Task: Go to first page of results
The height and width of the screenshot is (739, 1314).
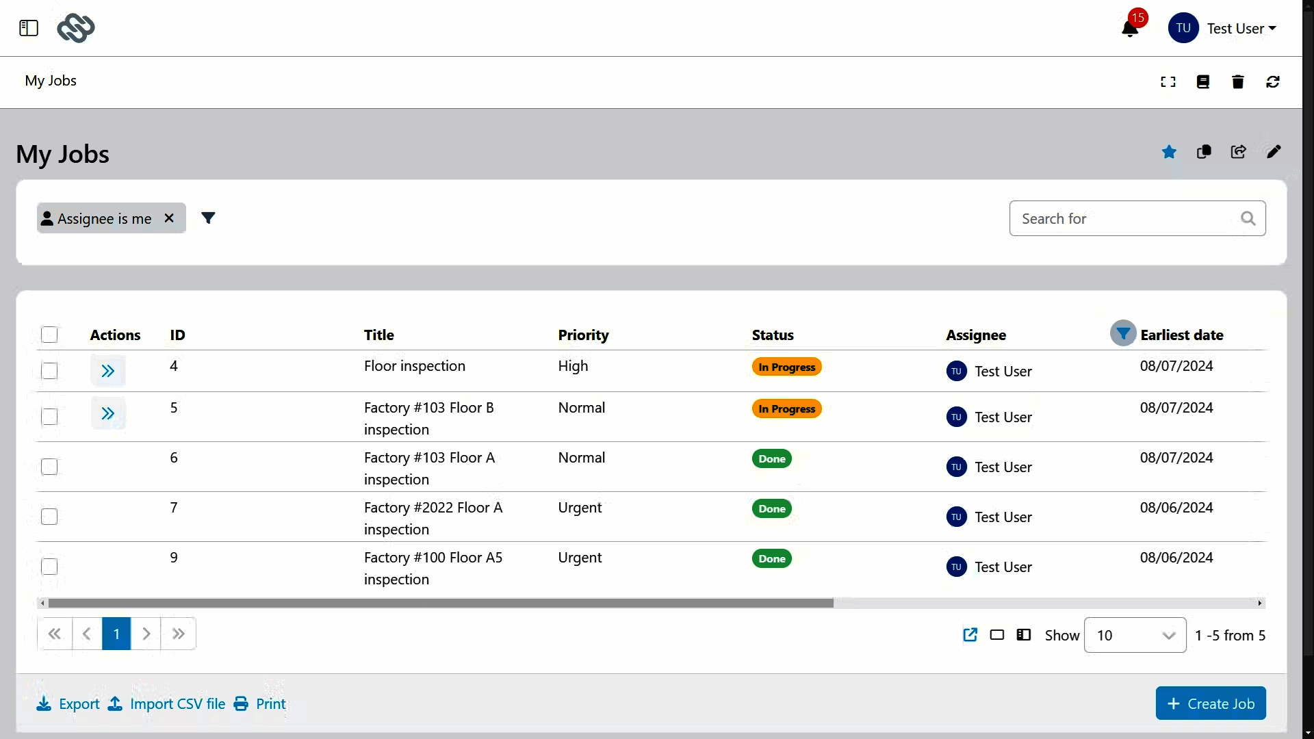Action: (55, 634)
